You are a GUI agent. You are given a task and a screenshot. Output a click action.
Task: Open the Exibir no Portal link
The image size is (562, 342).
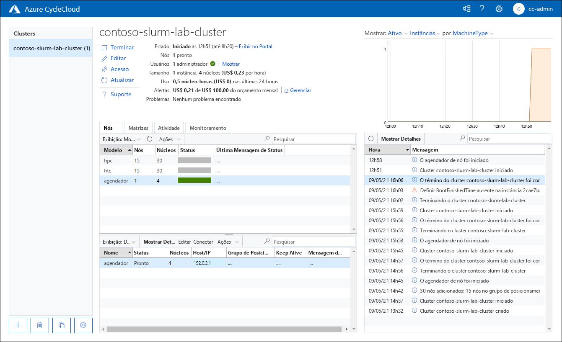[255, 46]
